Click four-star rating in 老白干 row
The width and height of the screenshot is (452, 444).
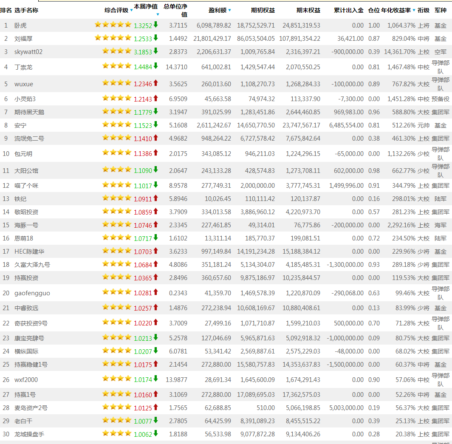point(117,420)
